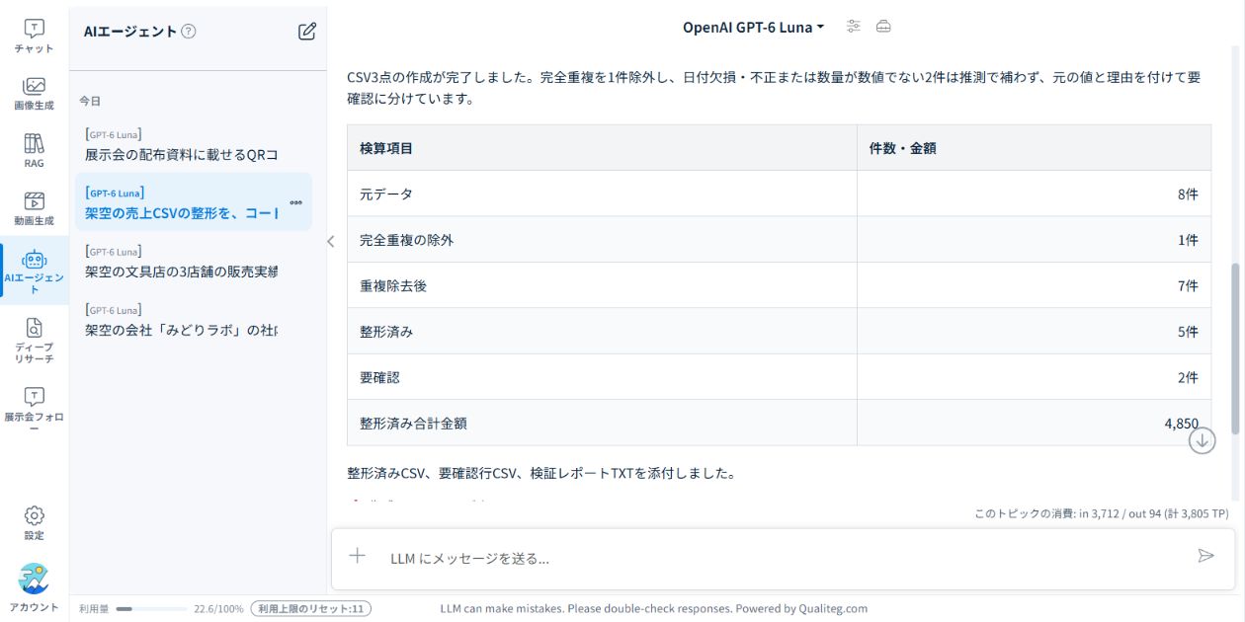1245x622 pixels.
Task: Click the 8件 value cell
Action: [x=1034, y=194]
